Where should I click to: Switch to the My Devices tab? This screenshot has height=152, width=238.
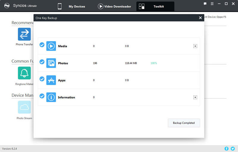click(72, 6)
